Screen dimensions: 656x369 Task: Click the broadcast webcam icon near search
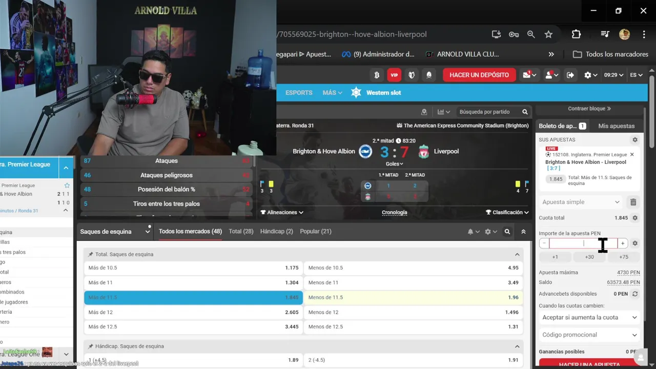coord(424,112)
